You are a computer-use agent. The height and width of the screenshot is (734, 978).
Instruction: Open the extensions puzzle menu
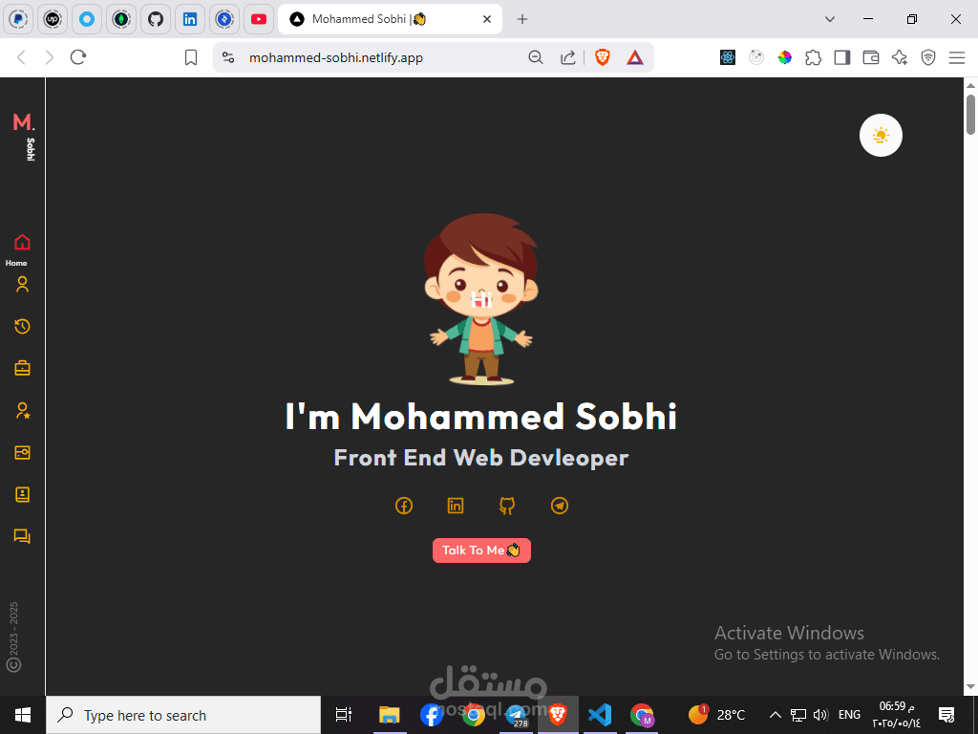point(814,57)
